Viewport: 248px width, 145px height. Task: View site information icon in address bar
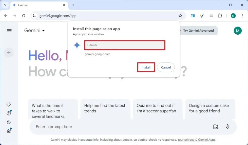tap(34, 16)
